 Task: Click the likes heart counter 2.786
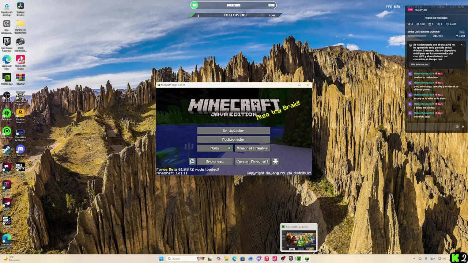point(451,24)
